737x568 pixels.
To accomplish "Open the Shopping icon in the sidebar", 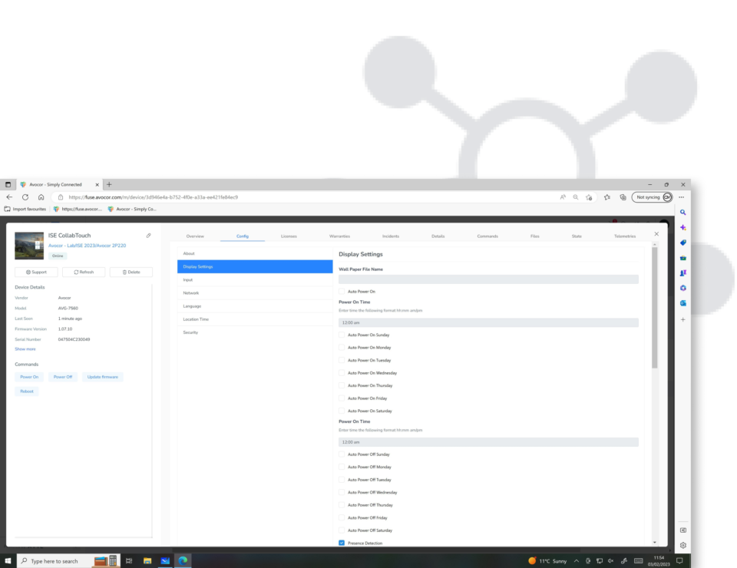I will click(x=682, y=244).
